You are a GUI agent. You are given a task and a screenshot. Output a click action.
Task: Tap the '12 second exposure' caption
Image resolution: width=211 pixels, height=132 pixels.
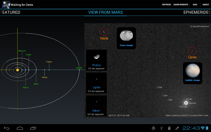pyautogui.click(x=199, y=26)
